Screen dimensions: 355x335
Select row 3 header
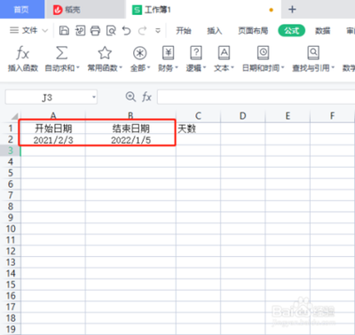click(11, 151)
